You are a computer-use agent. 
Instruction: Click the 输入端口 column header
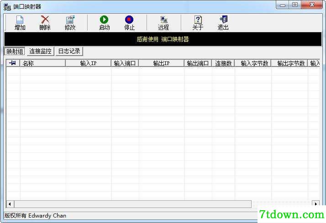(125, 63)
